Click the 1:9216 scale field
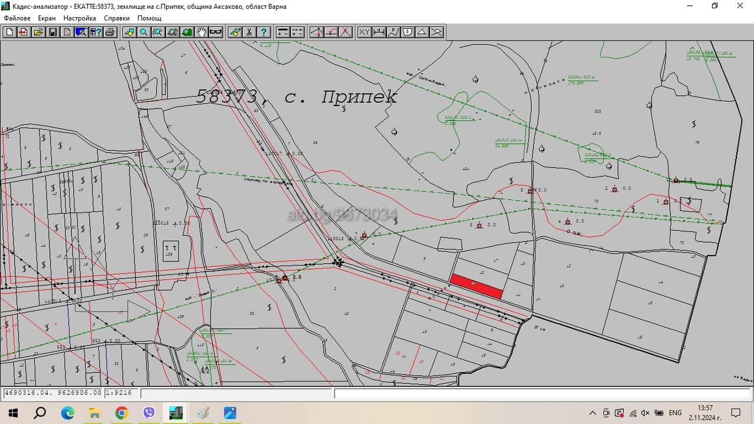This screenshot has height=424, width=754. [x=122, y=393]
